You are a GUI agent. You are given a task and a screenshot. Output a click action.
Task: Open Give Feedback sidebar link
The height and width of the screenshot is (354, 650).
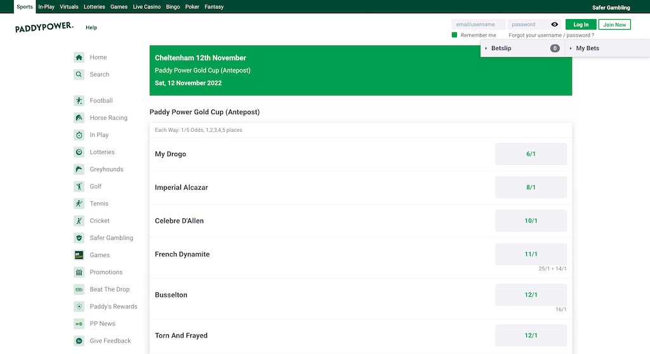tap(110, 341)
